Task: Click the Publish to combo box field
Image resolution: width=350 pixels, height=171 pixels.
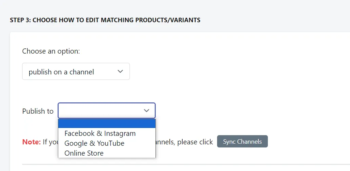Action: (107, 111)
